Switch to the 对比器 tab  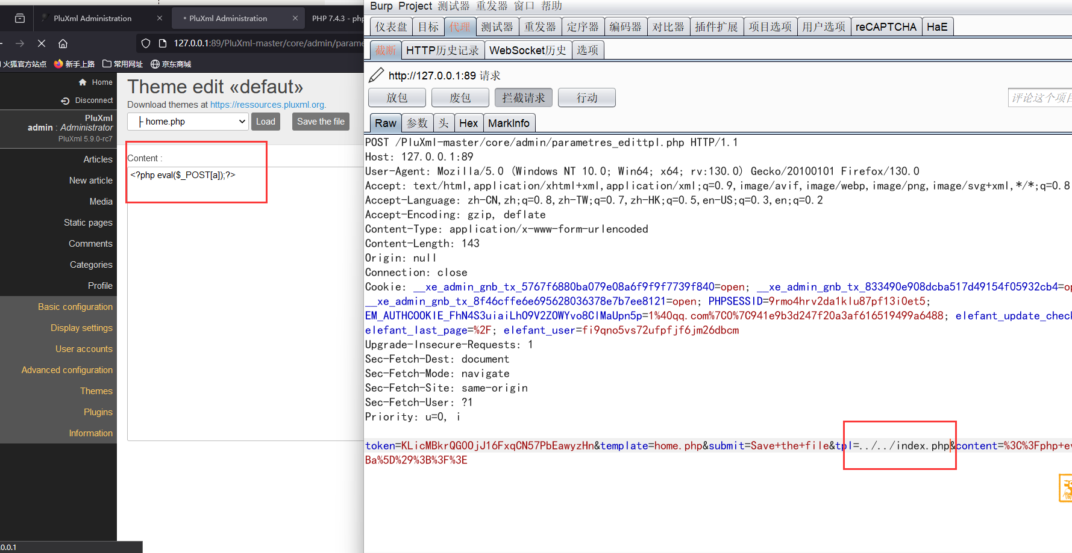[668, 26]
